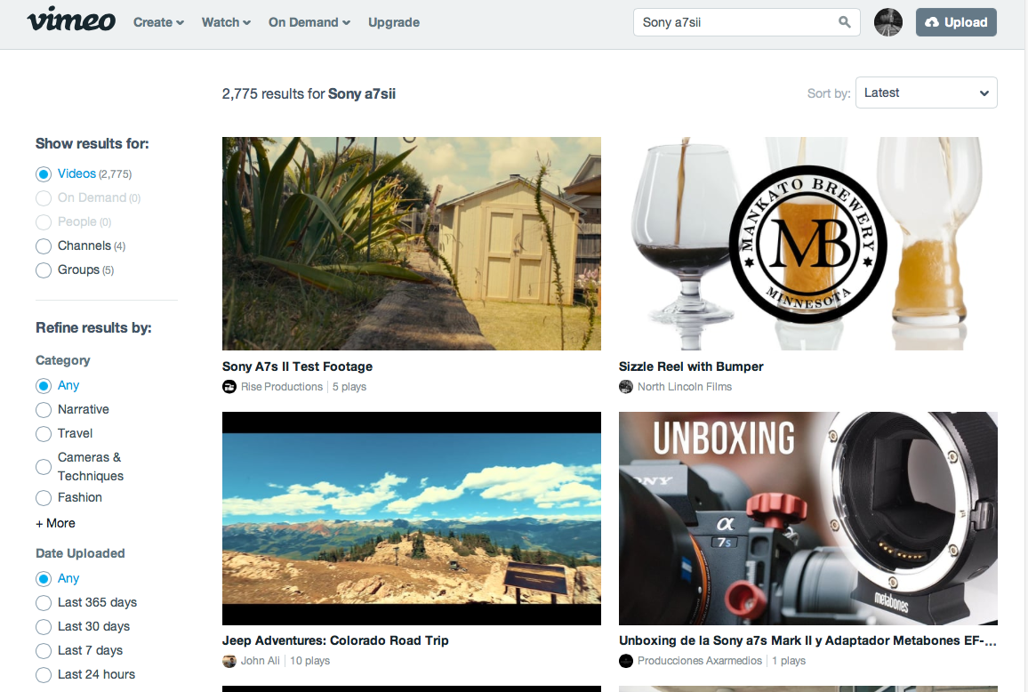The image size is (1028, 692).
Task: Select Cameras & Techniques category
Action: tap(79, 466)
